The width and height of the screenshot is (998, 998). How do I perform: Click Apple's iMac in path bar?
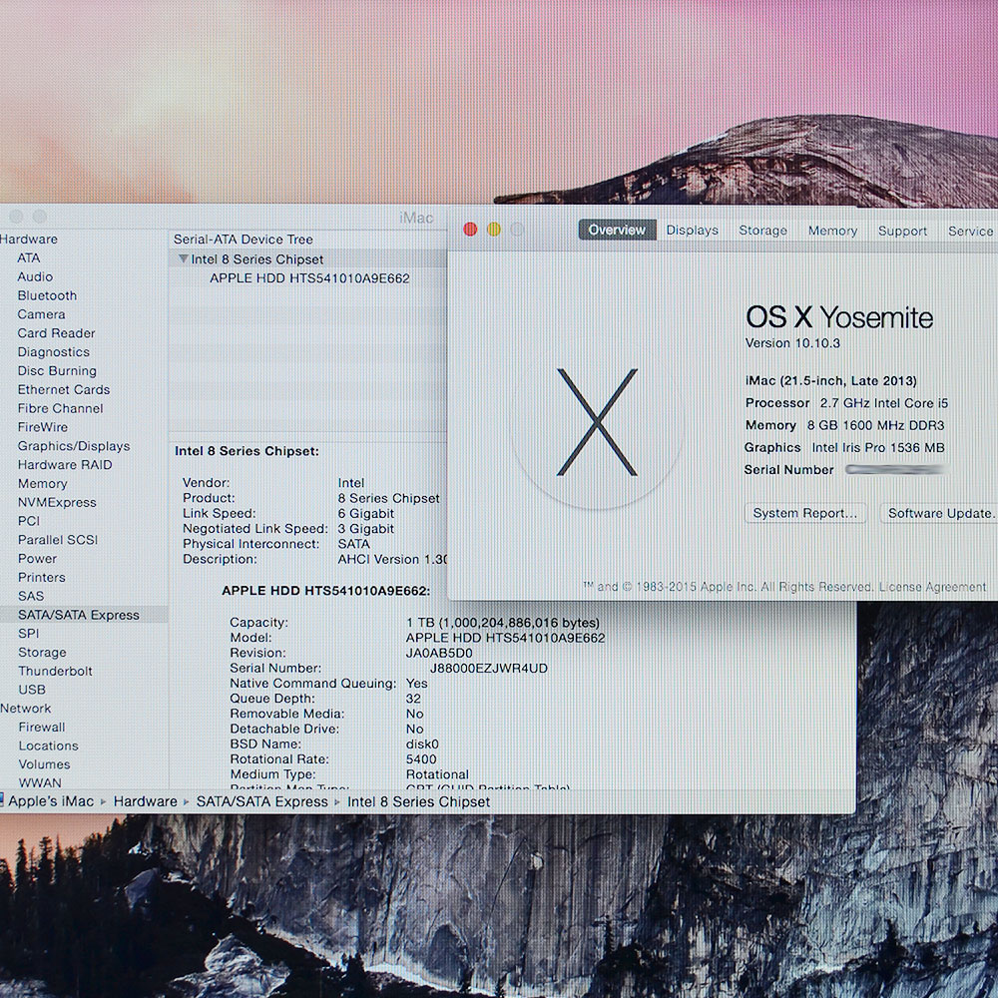pyautogui.click(x=50, y=801)
